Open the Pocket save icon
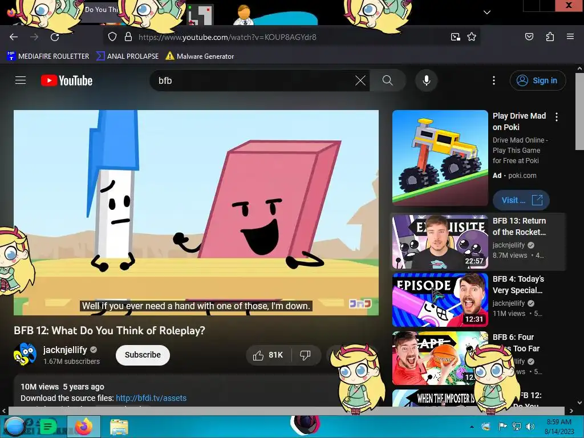This screenshot has height=438, width=584. coord(529,37)
